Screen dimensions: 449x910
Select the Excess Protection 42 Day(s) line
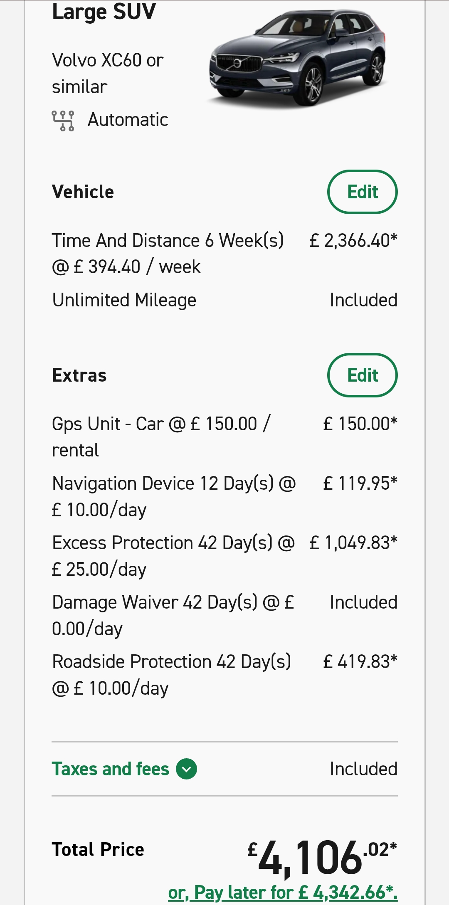(x=224, y=556)
